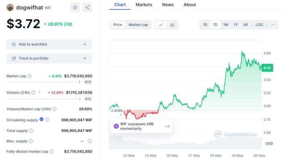Select the line chart view icon

(161, 25)
